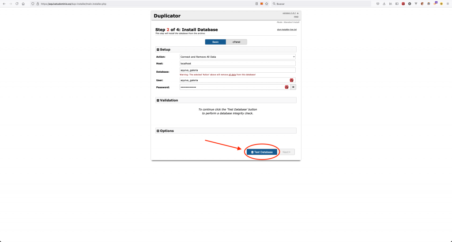The width and height of the screenshot is (452, 242).
Task: Reload the page with the refresh icon
Action: point(17,4)
